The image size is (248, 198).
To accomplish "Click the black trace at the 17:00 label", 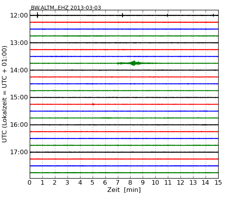I will tap(124, 152).
